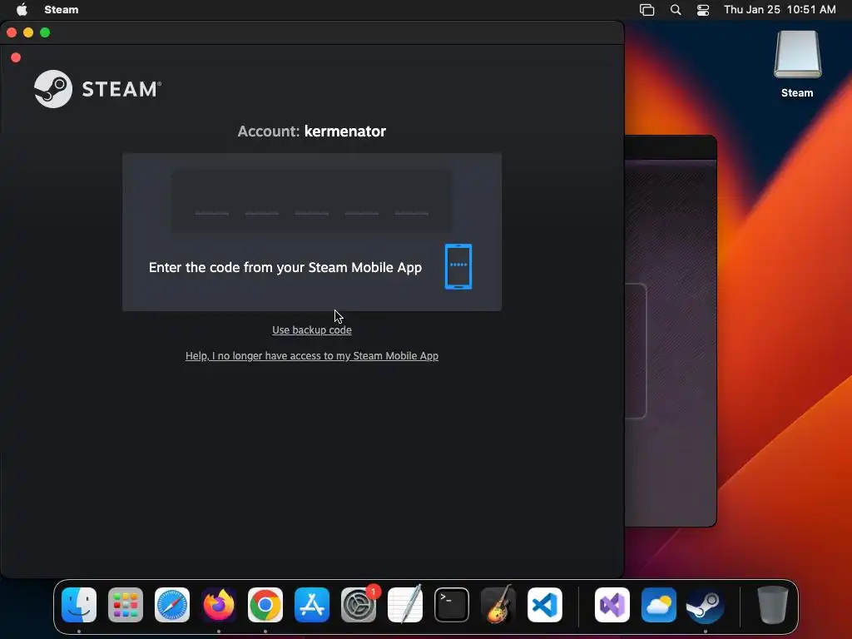The width and height of the screenshot is (852, 639).
Task: Open the Steam menu in the menu bar
Action: pos(62,10)
